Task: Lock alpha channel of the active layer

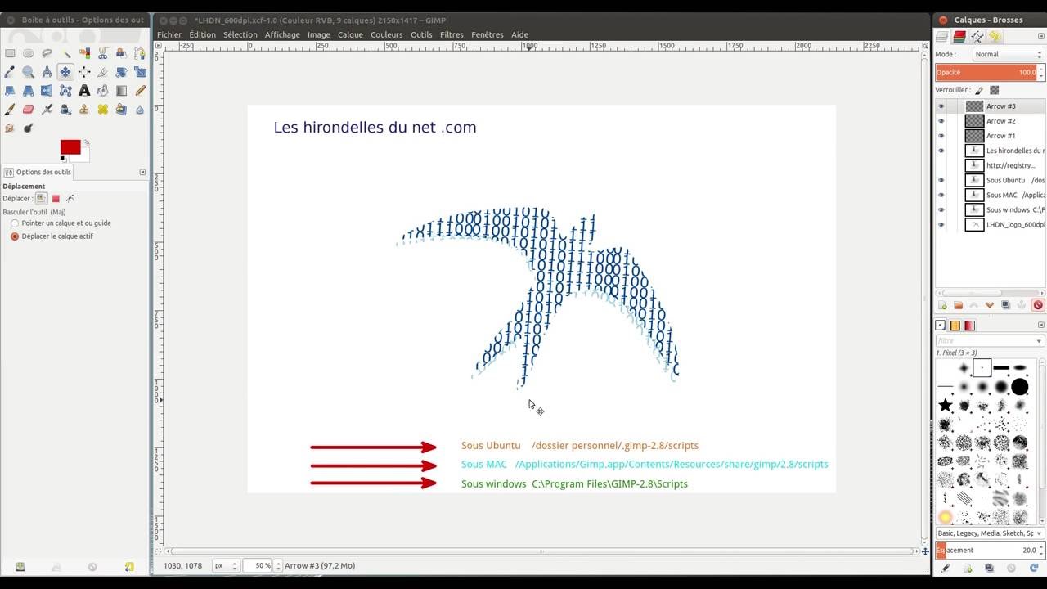Action: click(995, 90)
